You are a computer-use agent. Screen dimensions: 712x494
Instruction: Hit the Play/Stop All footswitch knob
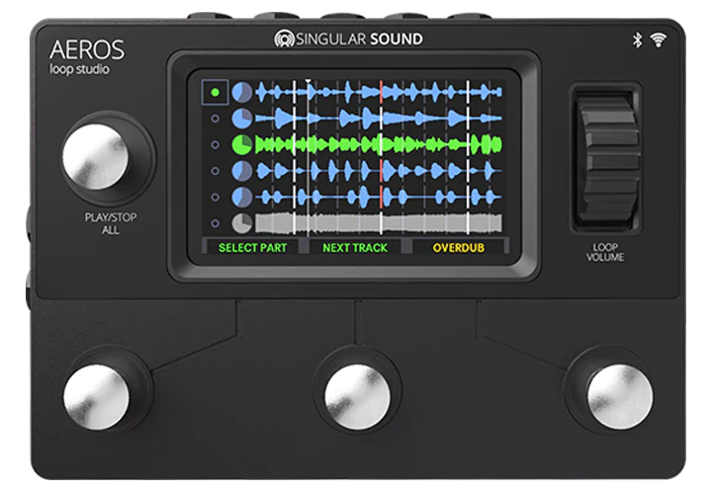point(95,157)
